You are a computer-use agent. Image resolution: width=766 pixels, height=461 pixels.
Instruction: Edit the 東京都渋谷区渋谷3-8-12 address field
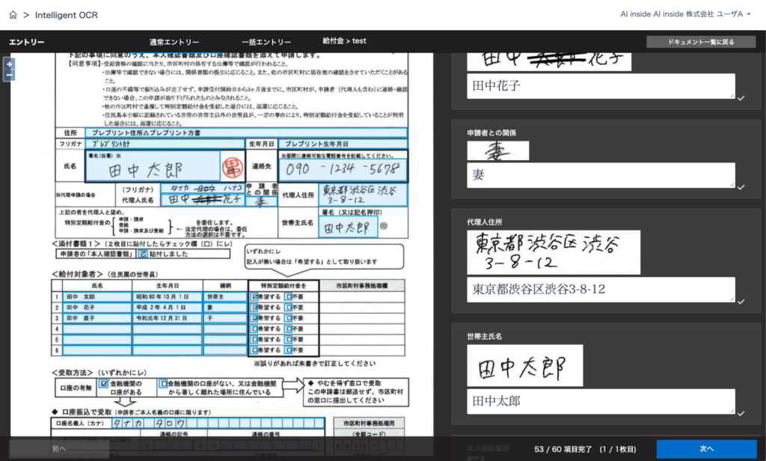601,290
